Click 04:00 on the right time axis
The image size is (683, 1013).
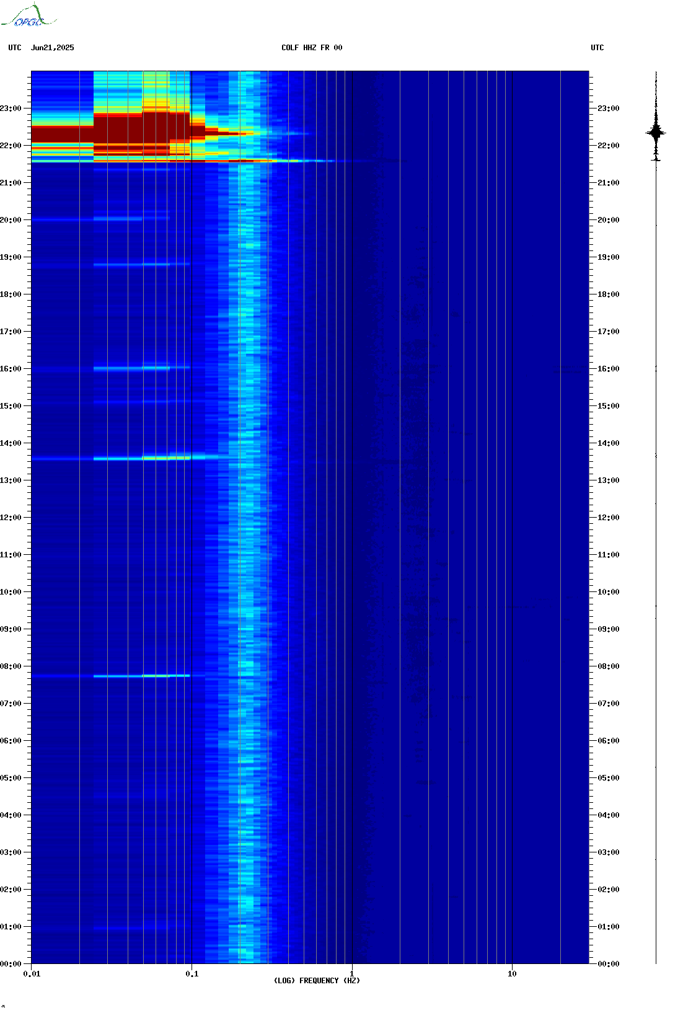pos(608,815)
